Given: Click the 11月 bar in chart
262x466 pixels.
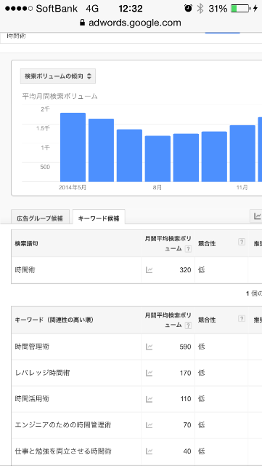Looking at the screenshot, I should (242, 154).
